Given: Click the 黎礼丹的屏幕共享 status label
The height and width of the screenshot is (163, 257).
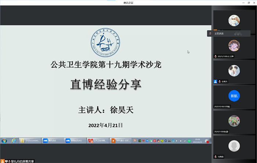Looking at the screenshot, I should 21,161.
